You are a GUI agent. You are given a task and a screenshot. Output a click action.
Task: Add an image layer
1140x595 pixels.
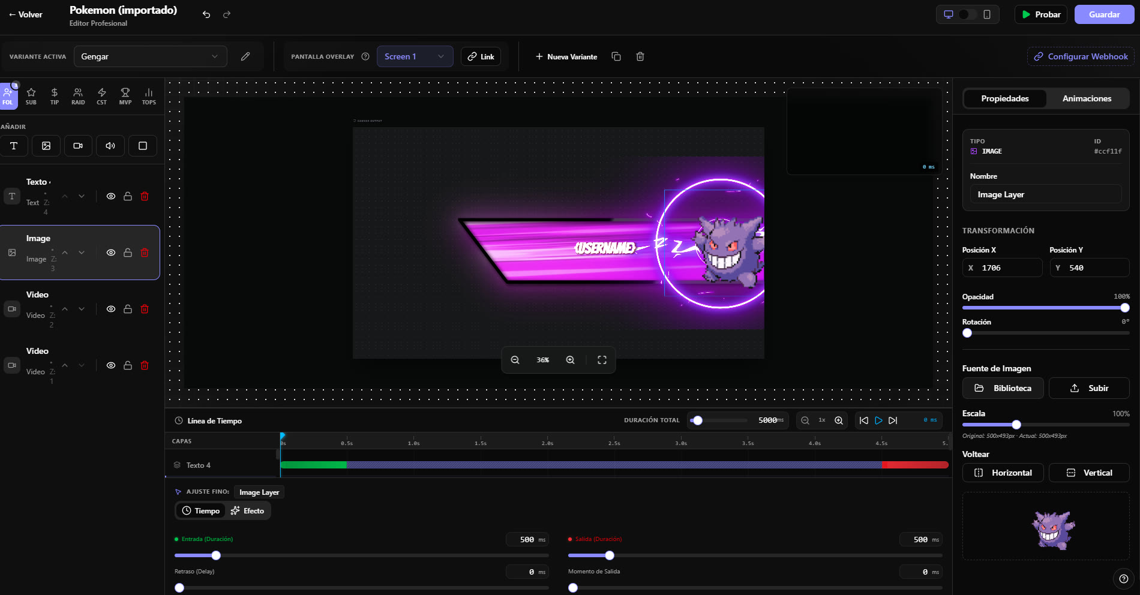click(46, 146)
